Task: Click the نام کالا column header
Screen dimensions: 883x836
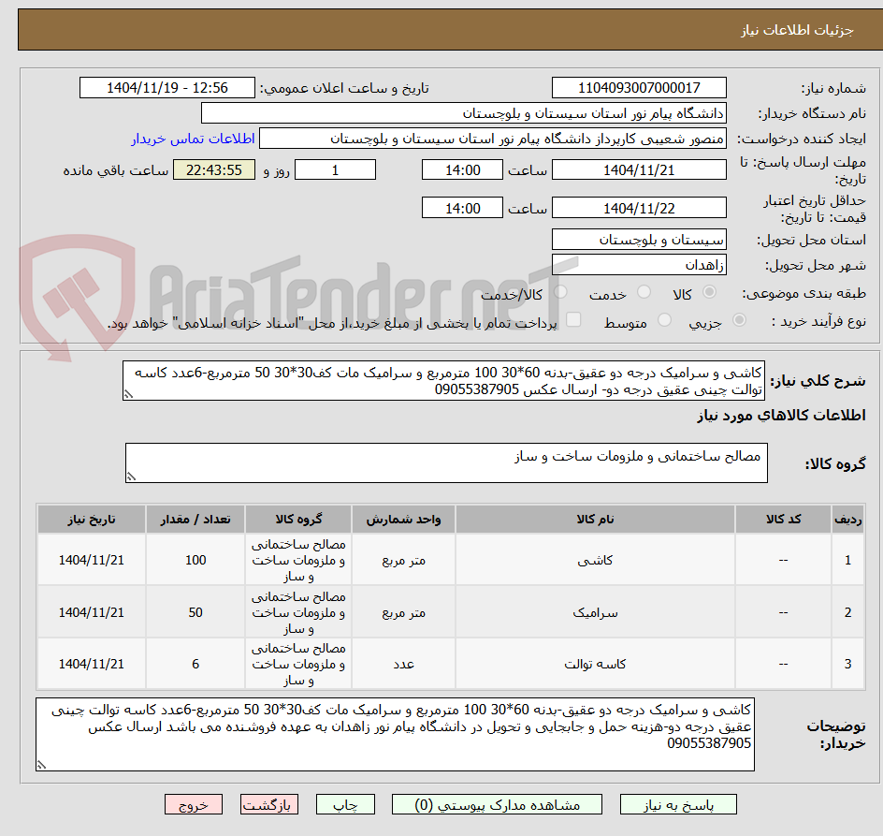Action: tap(595, 520)
